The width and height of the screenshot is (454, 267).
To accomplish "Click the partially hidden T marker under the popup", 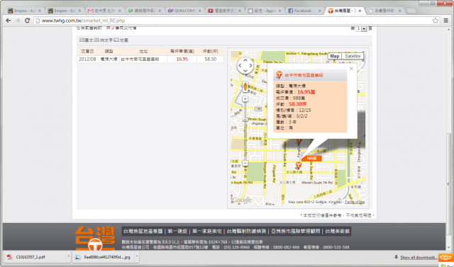I will point(299,142).
